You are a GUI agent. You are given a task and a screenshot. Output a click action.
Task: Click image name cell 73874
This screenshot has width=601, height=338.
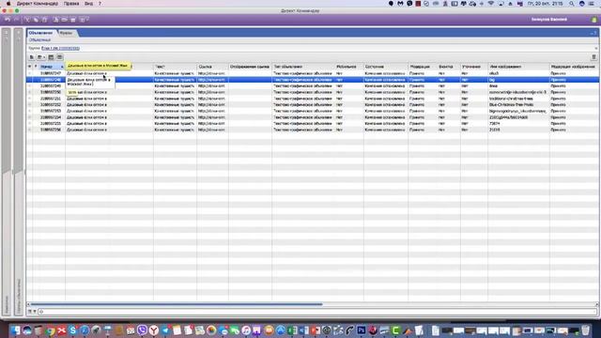(x=518, y=123)
